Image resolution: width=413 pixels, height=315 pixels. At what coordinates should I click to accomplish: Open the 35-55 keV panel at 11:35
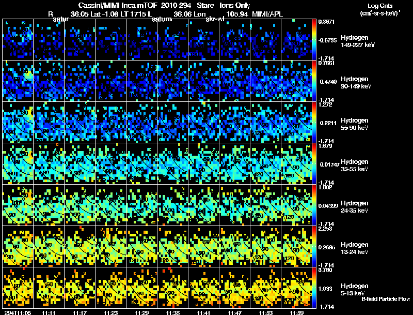coord(173,163)
